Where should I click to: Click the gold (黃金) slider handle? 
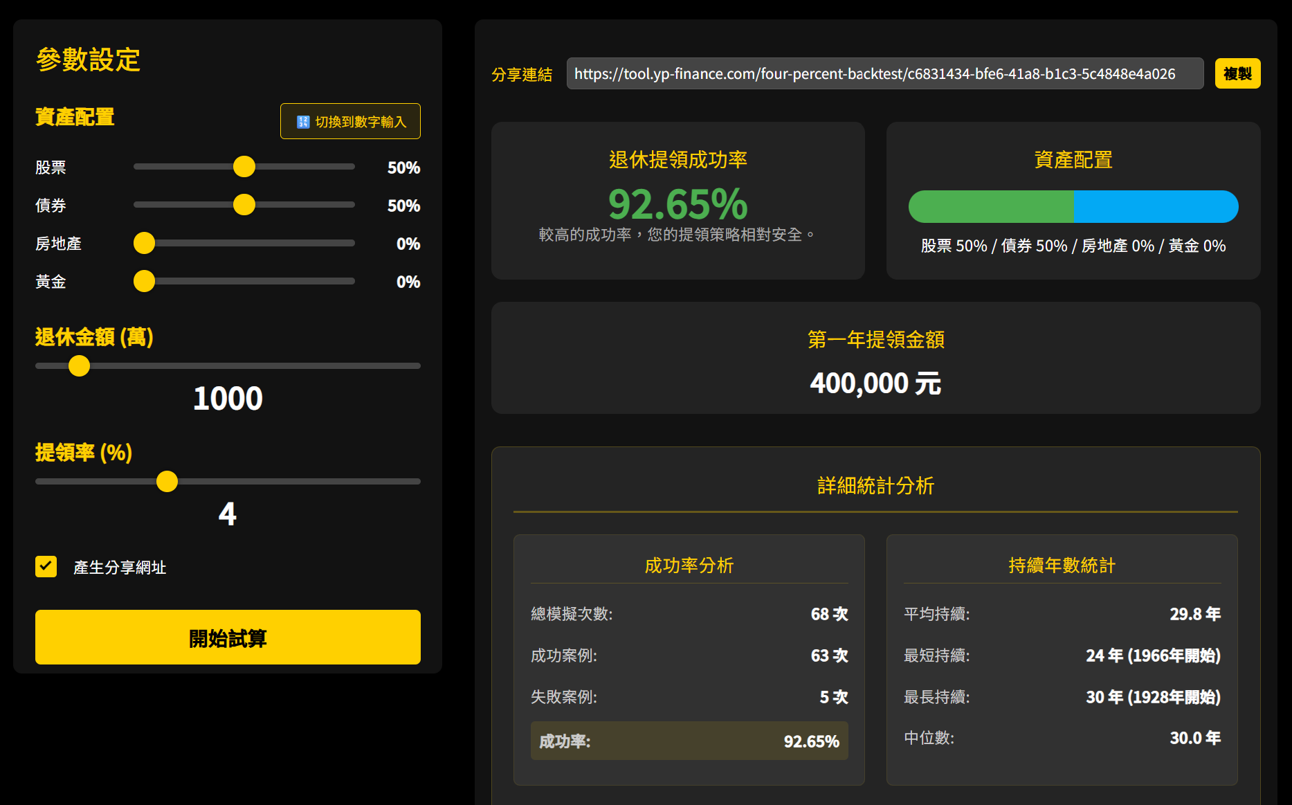click(144, 281)
